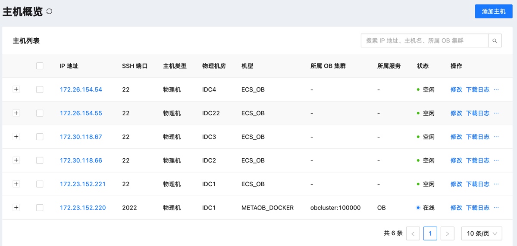Go to next page arrow
This screenshot has width=517, height=246.
coord(448,234)
